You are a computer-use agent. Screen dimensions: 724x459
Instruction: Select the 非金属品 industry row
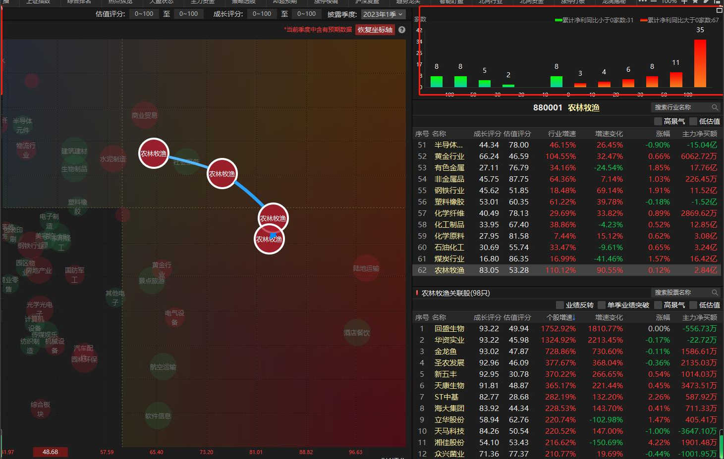[566, 179]
